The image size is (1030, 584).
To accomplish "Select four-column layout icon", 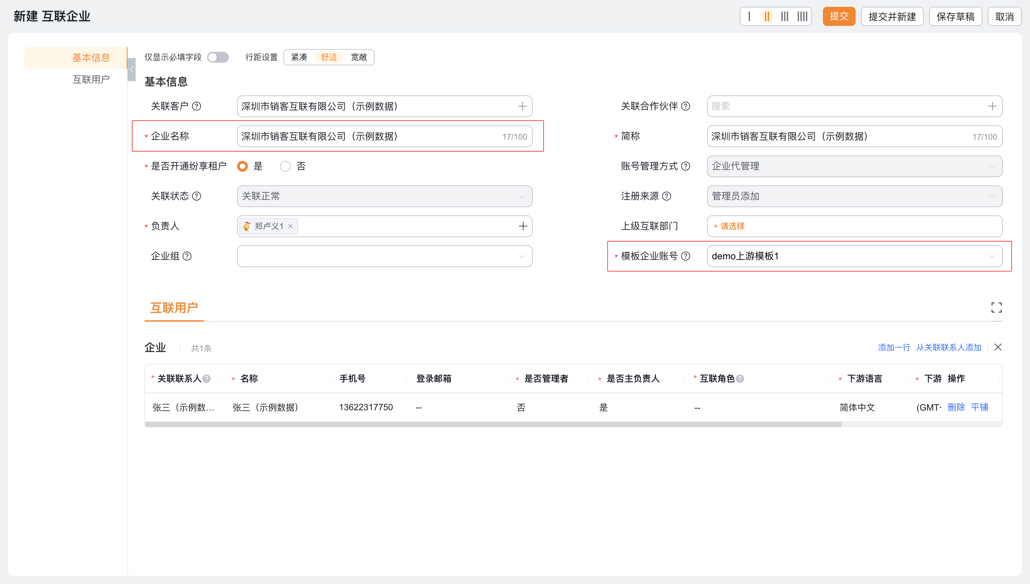I will point(802,16).
